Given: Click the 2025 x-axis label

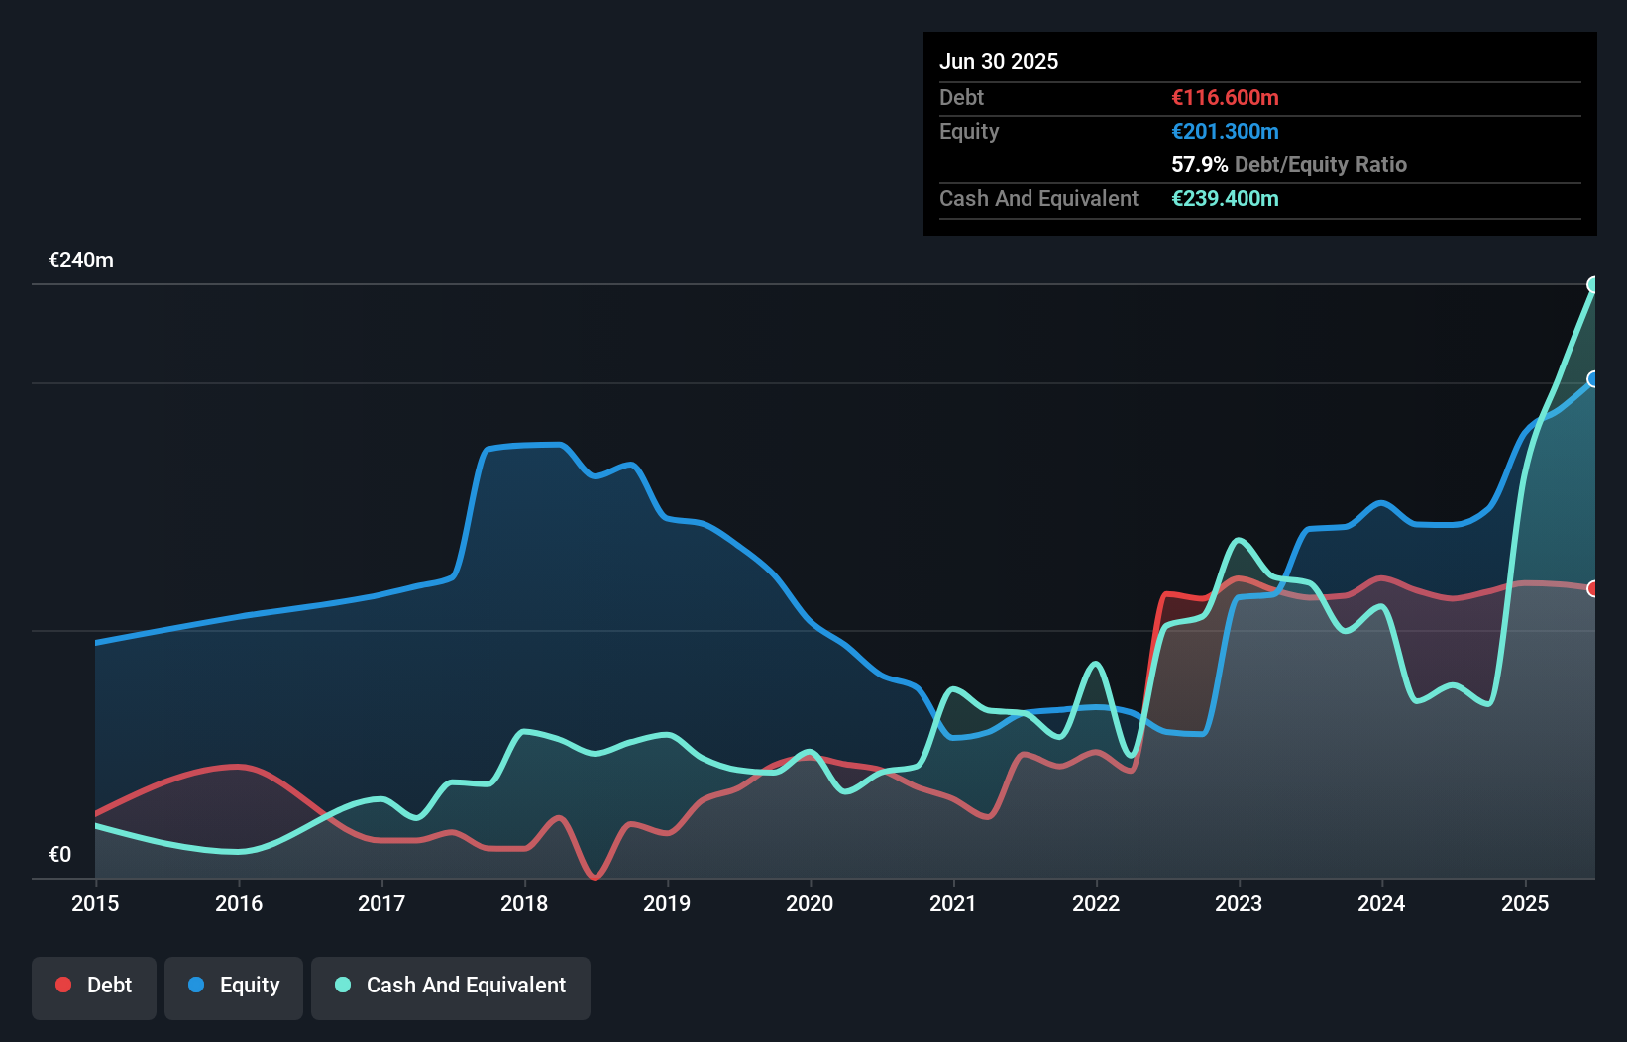Looking at the screenshot, I should point(1524,903).
